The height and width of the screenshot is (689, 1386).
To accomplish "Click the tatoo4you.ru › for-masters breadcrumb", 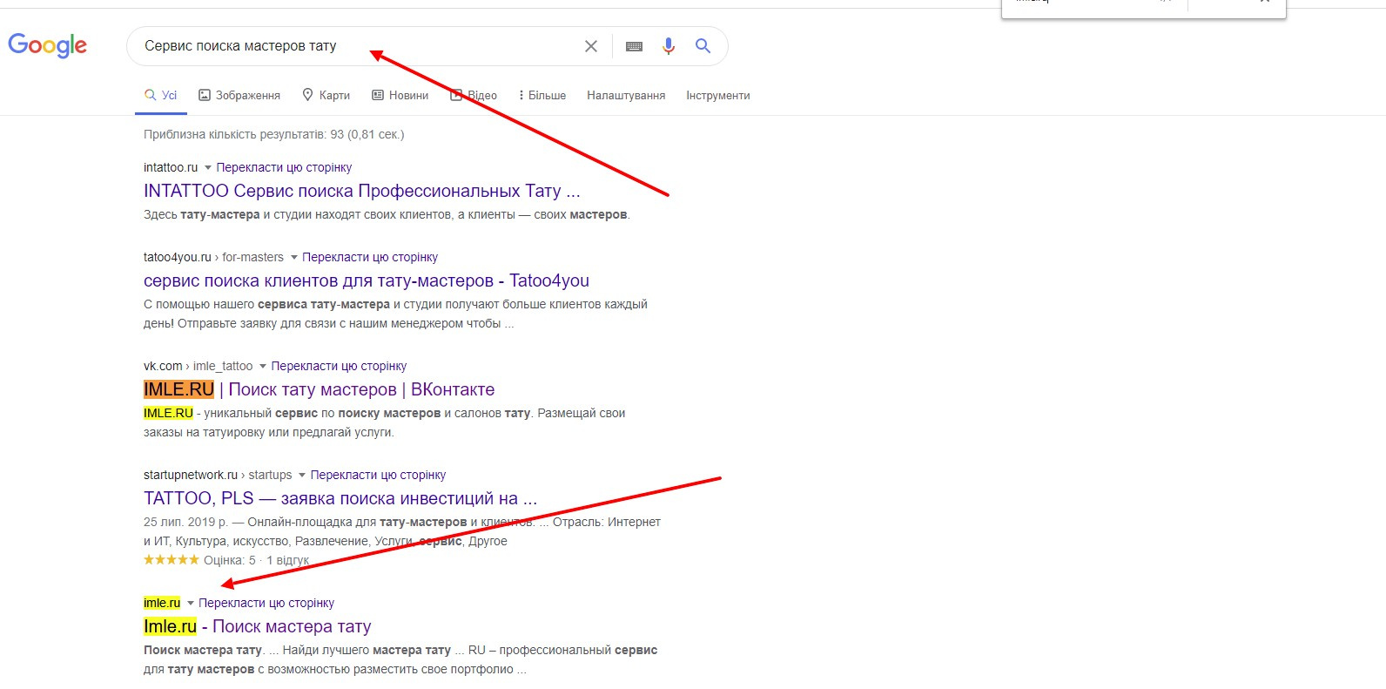I will [214, 257].
